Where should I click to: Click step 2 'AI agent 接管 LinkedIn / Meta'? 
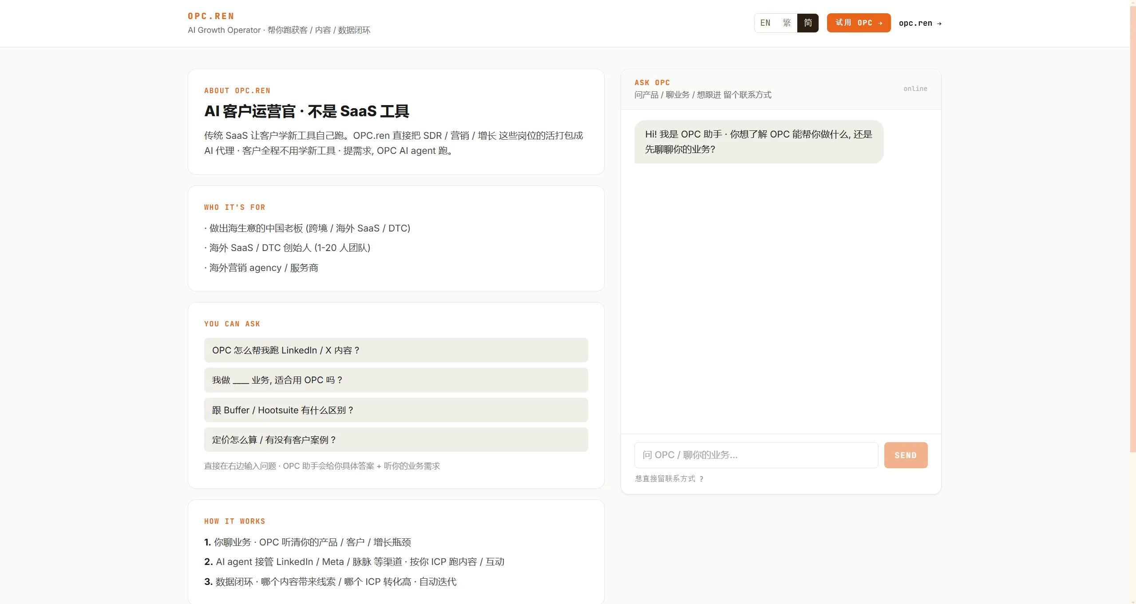pyautogui.click(x=354, y=562)
